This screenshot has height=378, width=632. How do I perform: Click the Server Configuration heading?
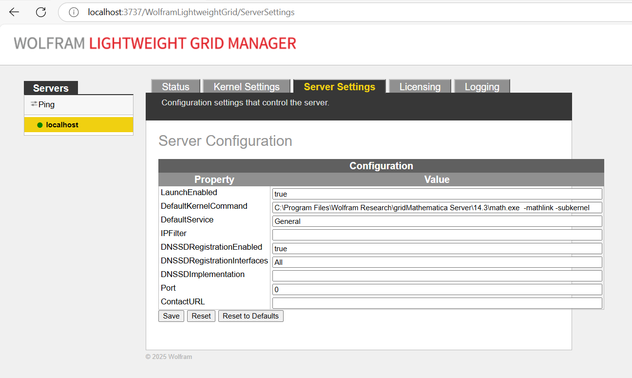226,141
